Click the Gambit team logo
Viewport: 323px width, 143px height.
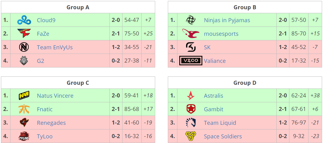point(191,109)
